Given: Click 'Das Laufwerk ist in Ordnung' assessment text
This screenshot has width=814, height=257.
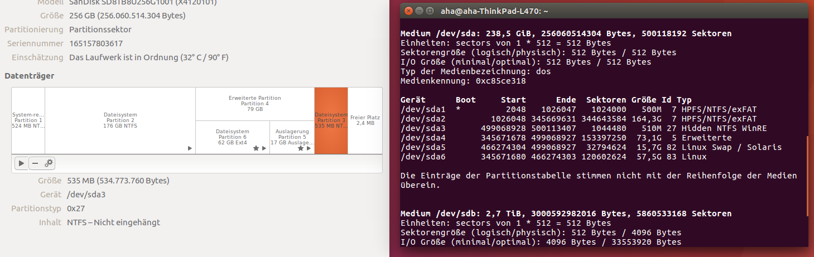Looking at the screenshot, I should (x=149, y=57).
